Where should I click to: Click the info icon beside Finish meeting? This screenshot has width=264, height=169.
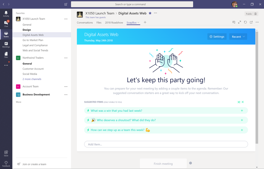pos(191,163)
